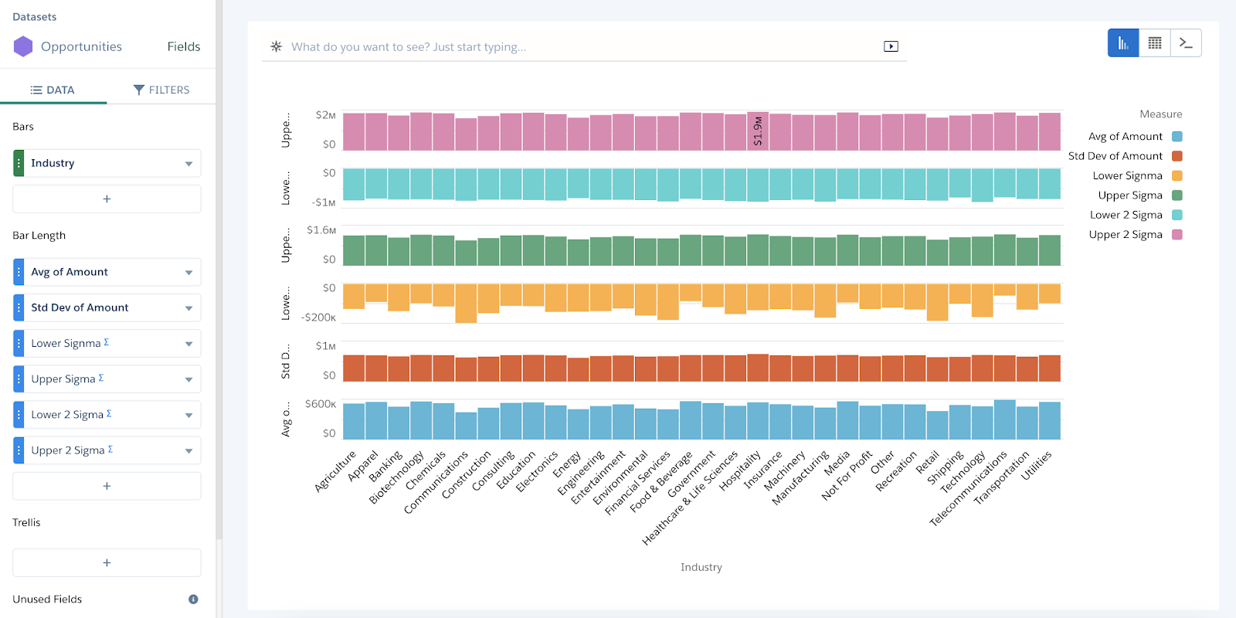Click the drag handle on Lower Sigma field
1236x618 pixels.
click(19, 343)
